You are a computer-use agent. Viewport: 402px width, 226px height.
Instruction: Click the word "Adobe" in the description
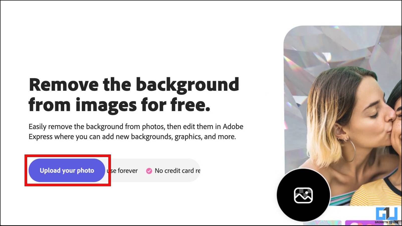233,126
